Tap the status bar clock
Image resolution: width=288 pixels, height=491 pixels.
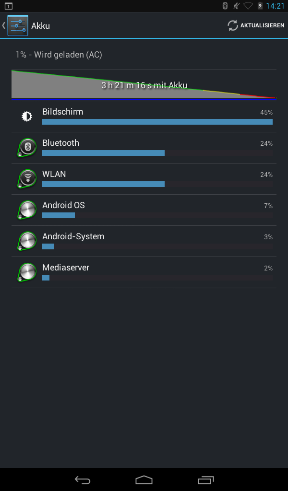click(x=275, y=6)
